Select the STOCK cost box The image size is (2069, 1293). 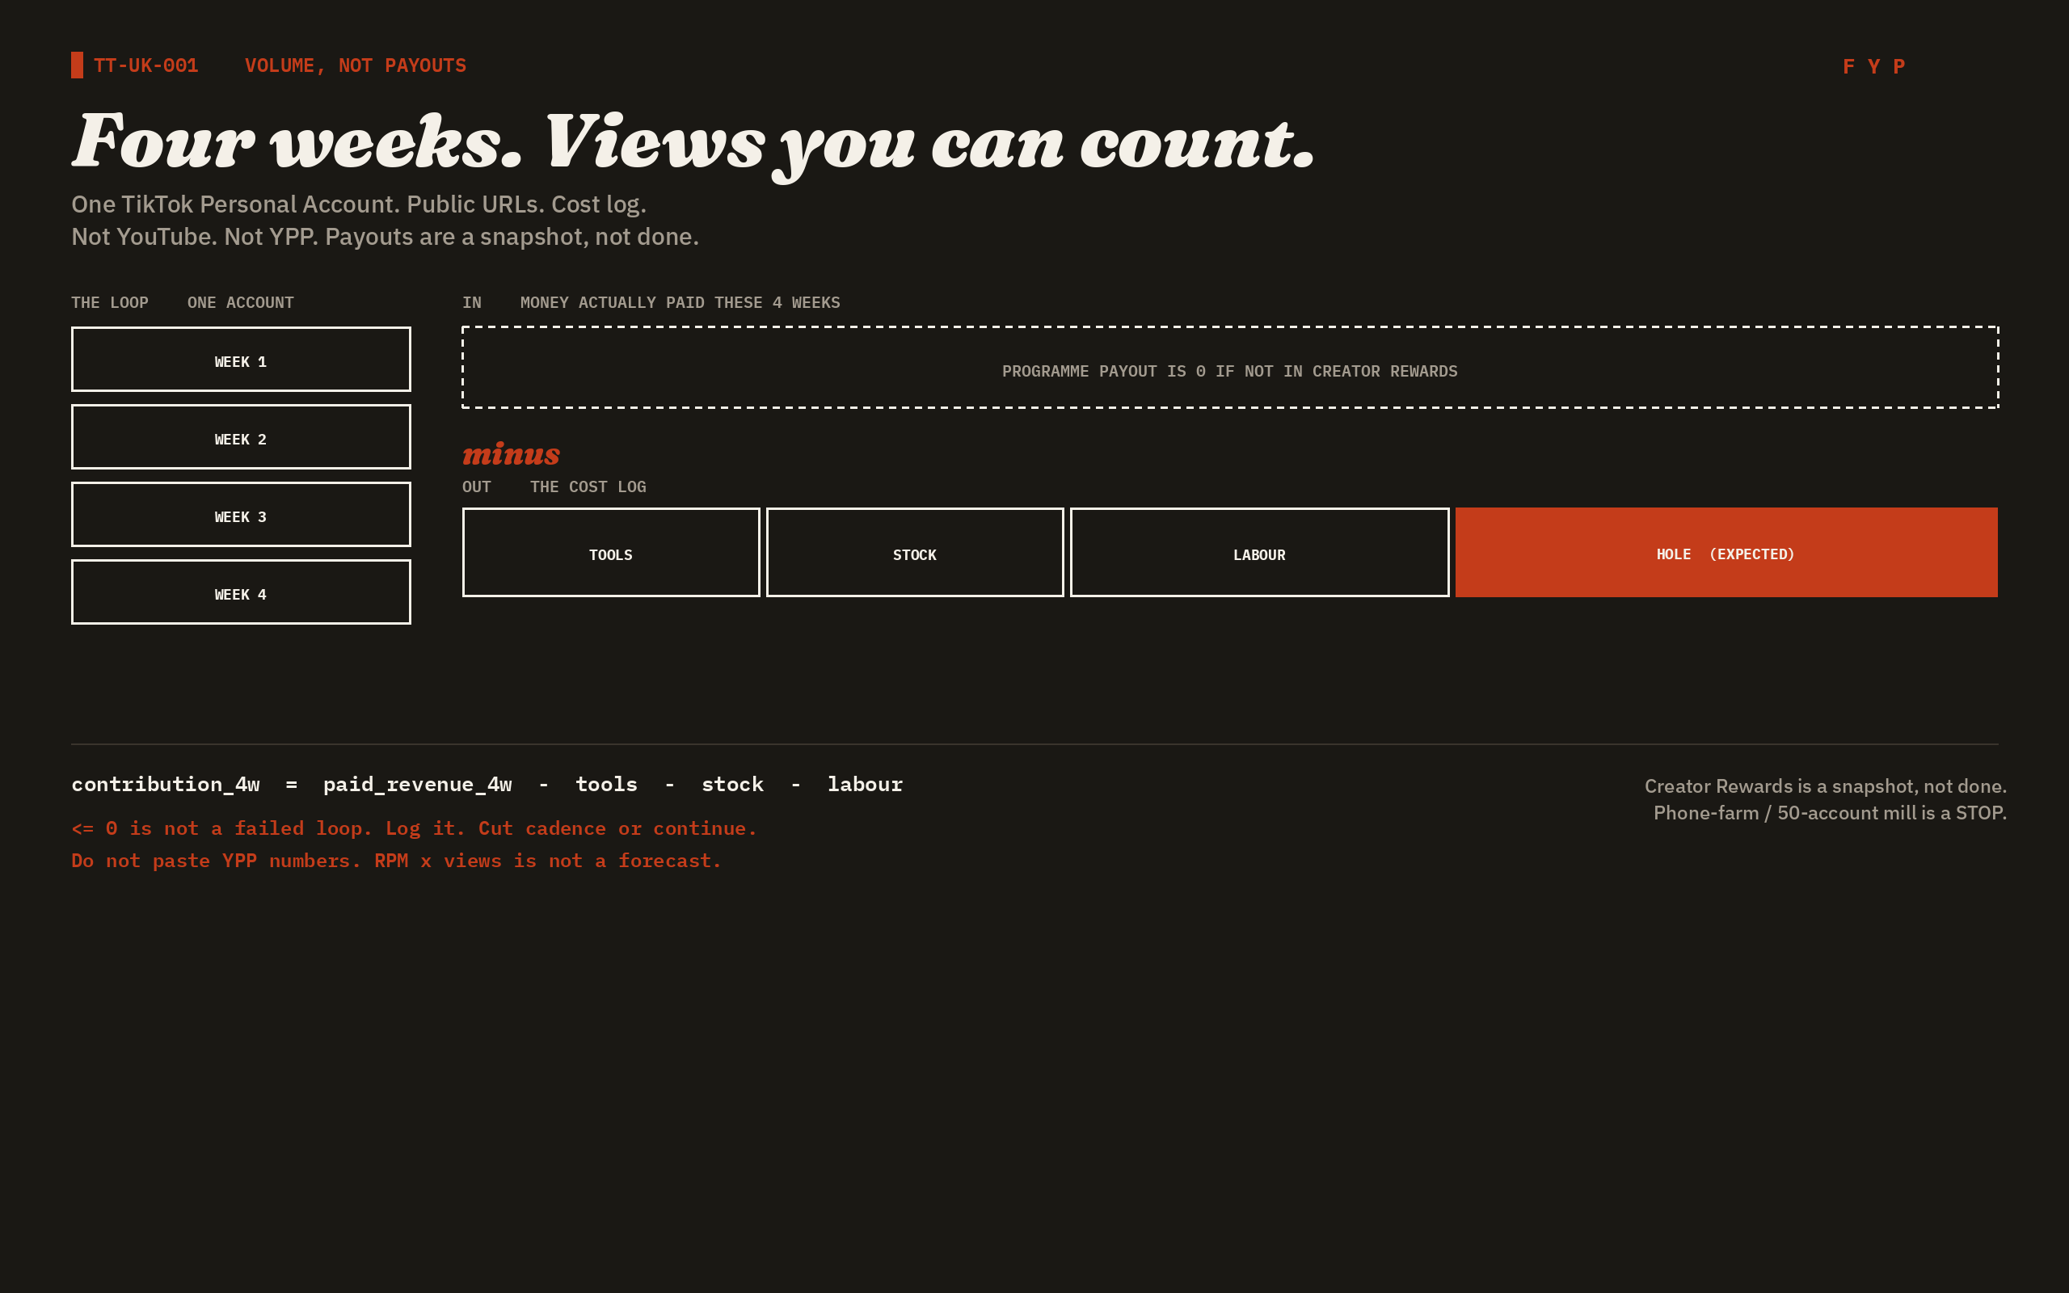pyautogui.click(x=915, y=553)
